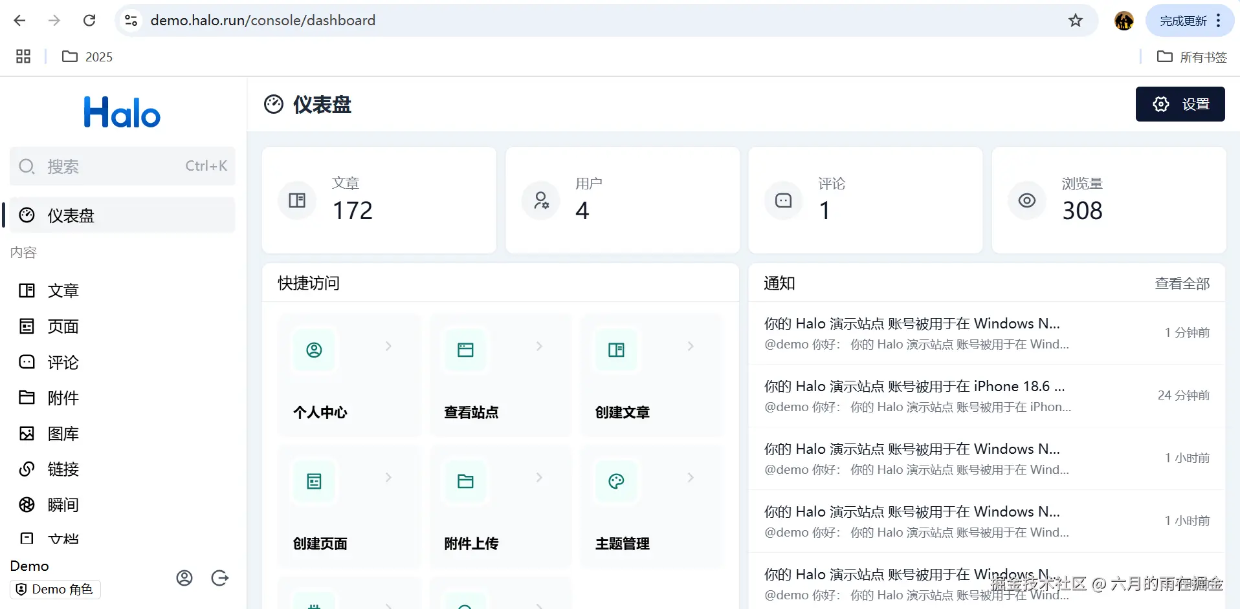Click the chevron on the 创建页面 card

coord(388,478)
